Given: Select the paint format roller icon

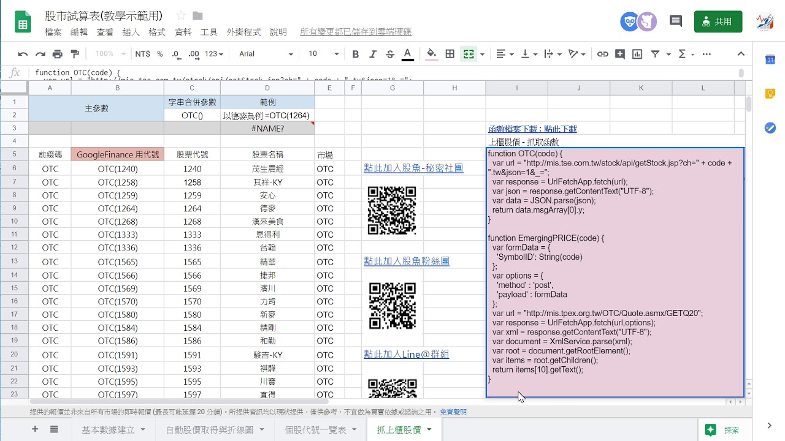Looking at the screenshot, I should click(75, 54).
